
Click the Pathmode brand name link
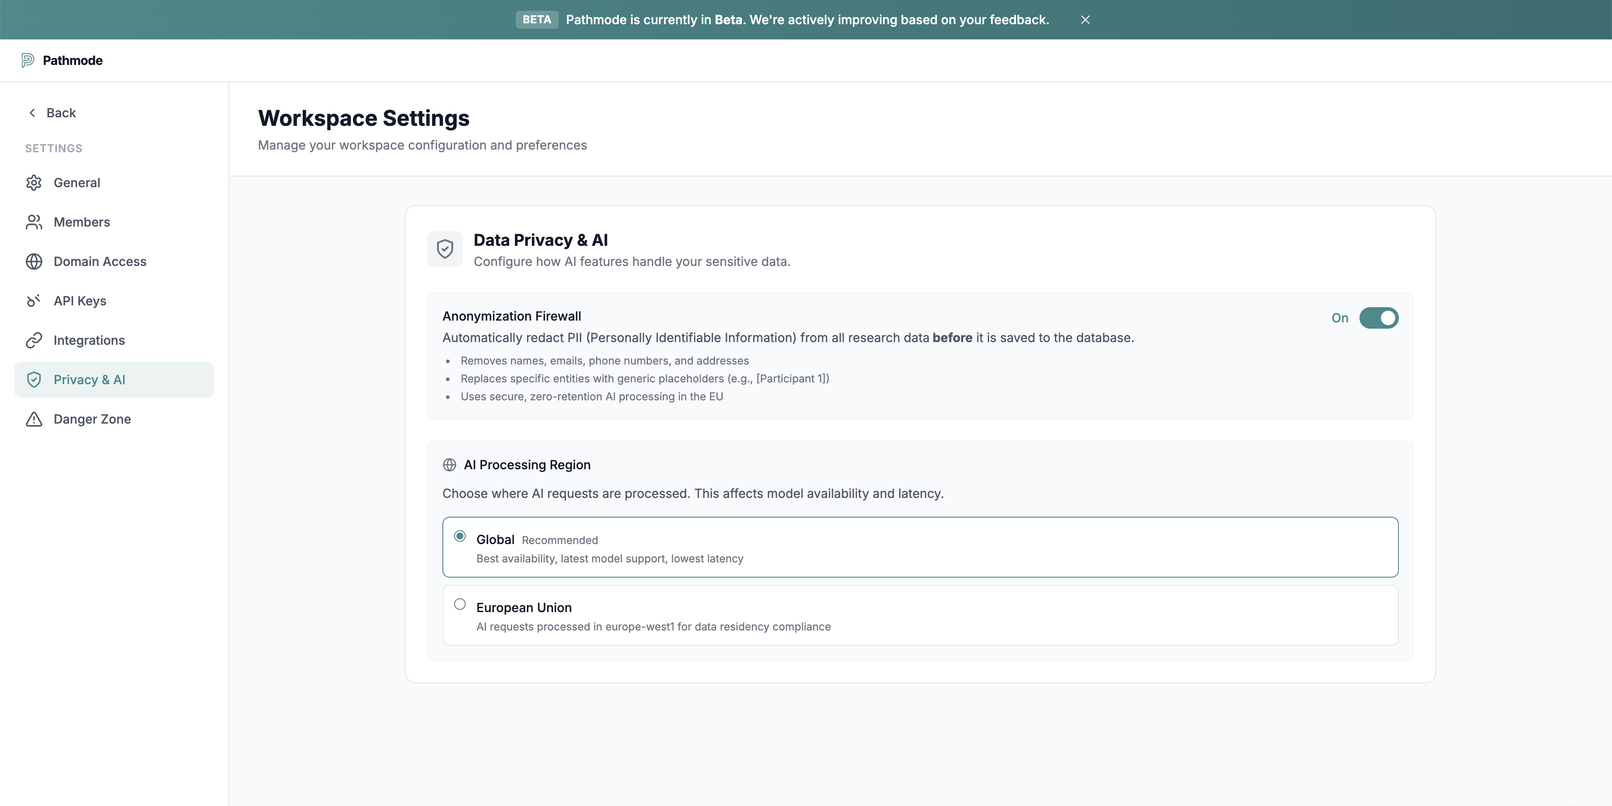73,61
